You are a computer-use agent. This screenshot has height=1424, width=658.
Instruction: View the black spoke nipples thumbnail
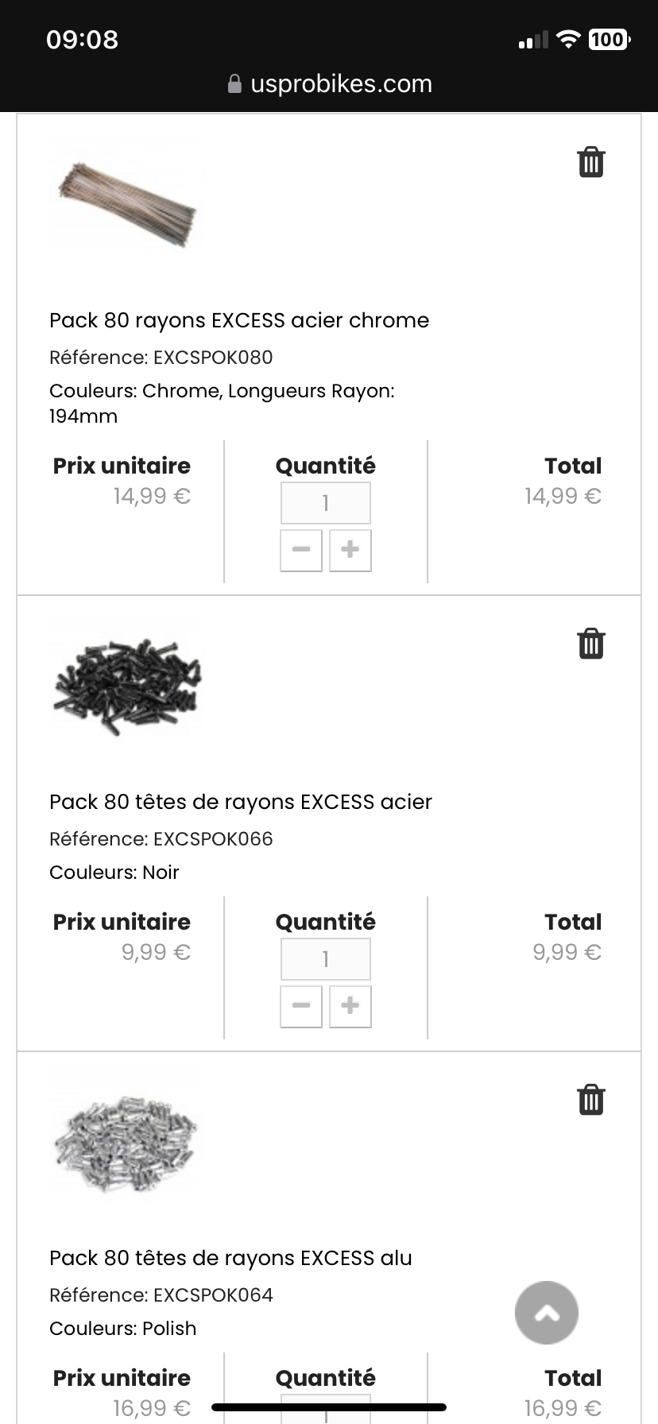(x=127, y=687)
